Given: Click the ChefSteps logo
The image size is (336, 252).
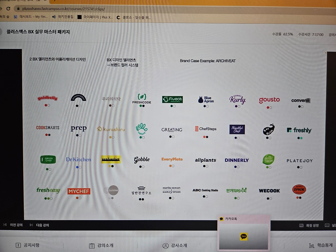Looking at the screenshot, I should pyautogui.click(x=206, y=129).
